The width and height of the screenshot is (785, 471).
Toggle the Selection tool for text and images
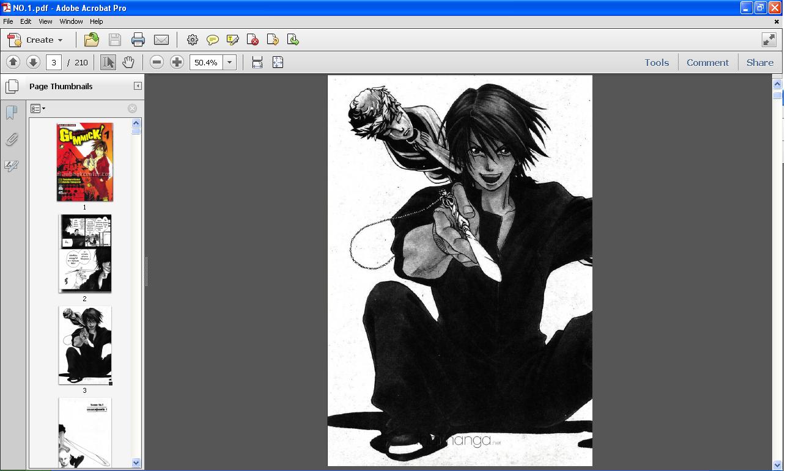(x=108, y=62)
